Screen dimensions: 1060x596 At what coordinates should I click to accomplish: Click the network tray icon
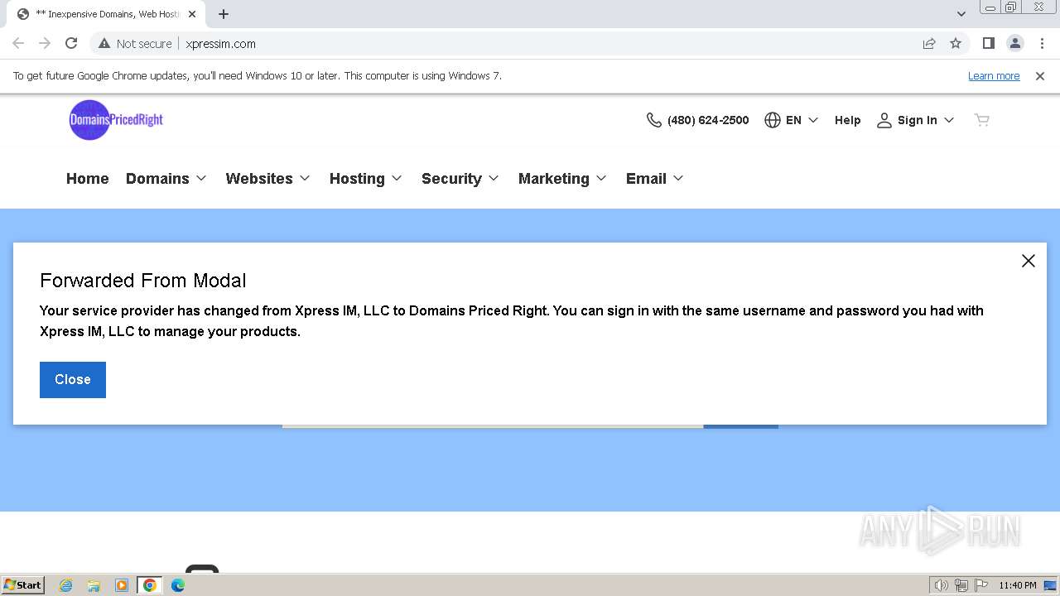(x=961, y=585)
